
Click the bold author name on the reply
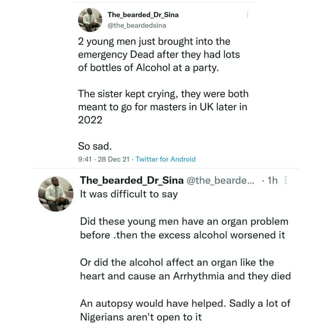pyautogui.click(x=132, y=181)
